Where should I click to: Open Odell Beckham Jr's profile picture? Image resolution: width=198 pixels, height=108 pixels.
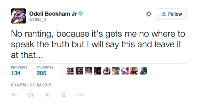pos(18,16)
